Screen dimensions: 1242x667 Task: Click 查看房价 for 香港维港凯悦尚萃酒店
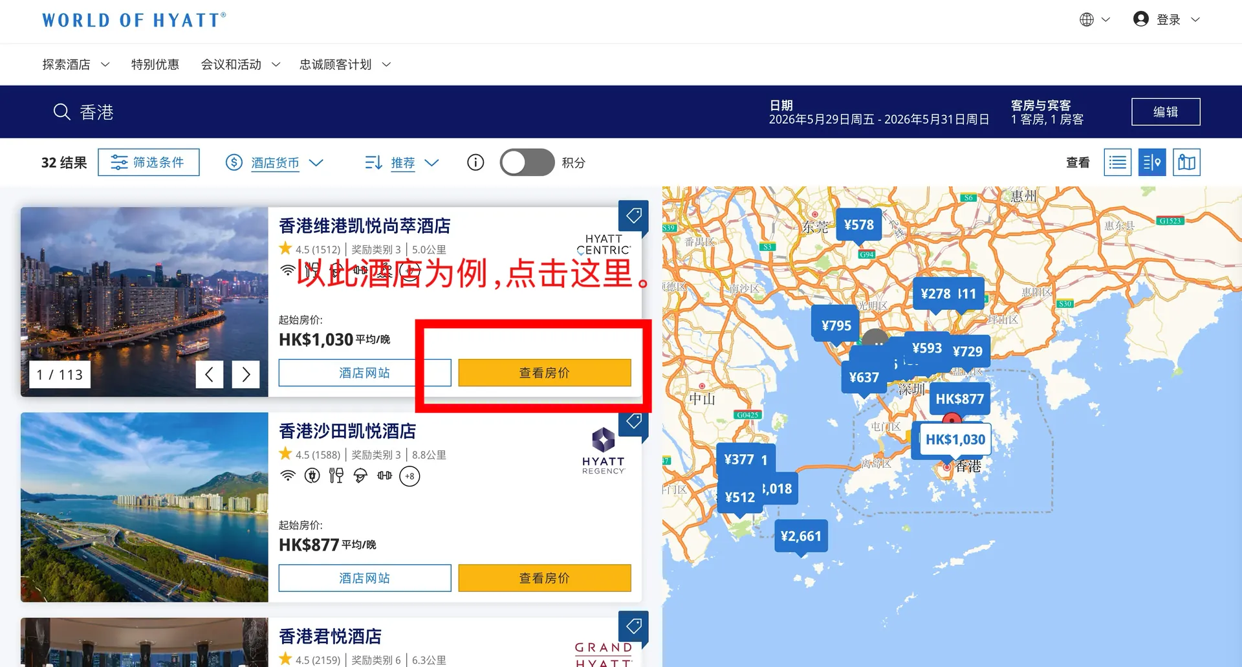click(545, 373)
